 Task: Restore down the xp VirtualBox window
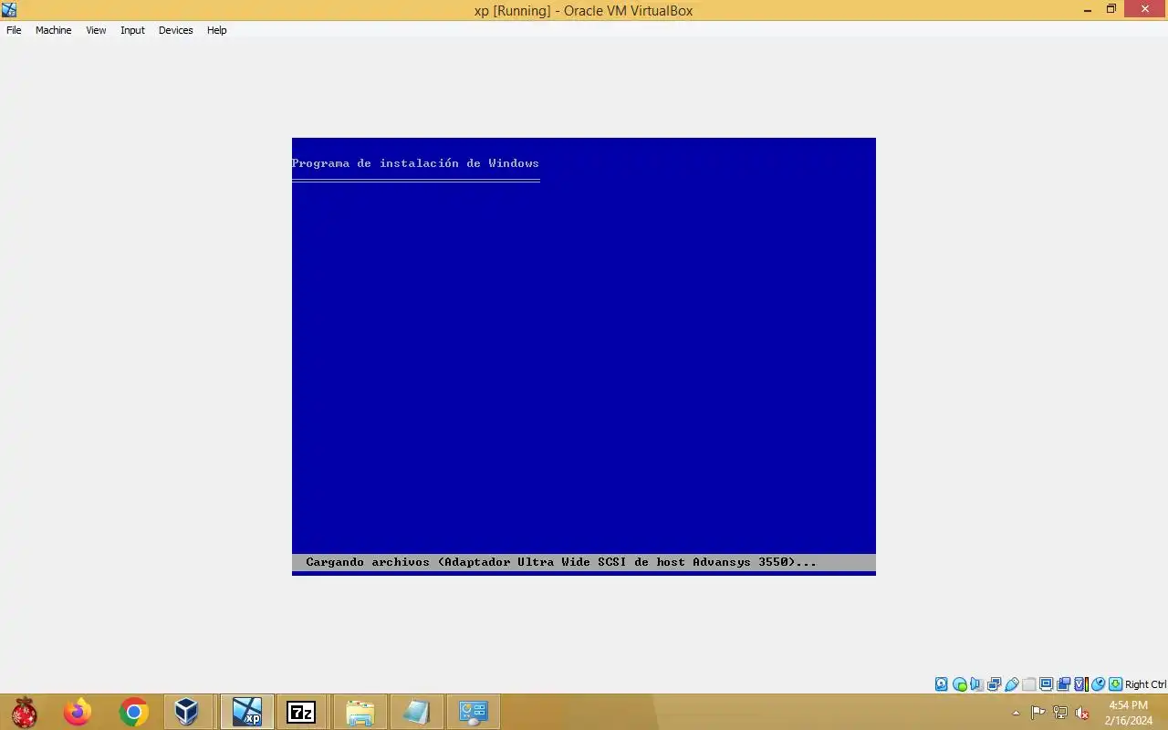(1111, 9)
